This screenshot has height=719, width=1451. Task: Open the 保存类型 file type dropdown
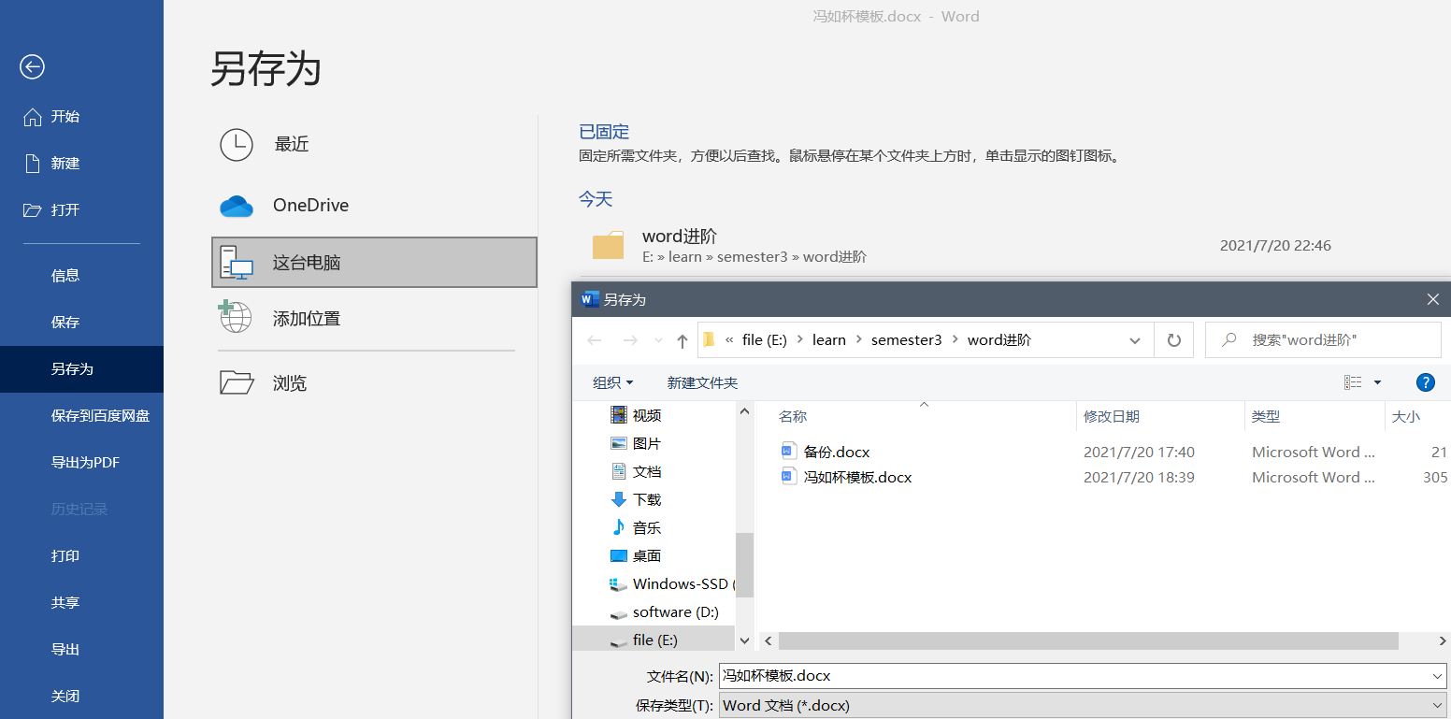1084,706
